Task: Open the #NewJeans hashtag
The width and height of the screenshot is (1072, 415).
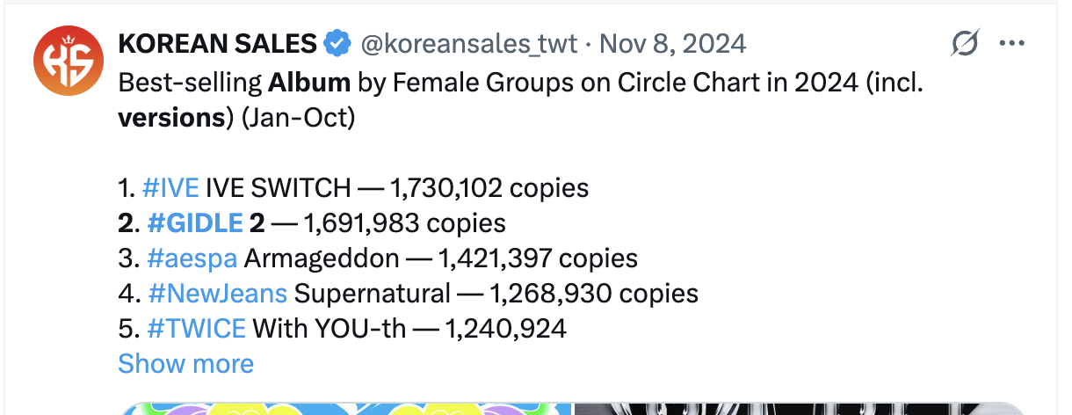Action: (217, 294)
